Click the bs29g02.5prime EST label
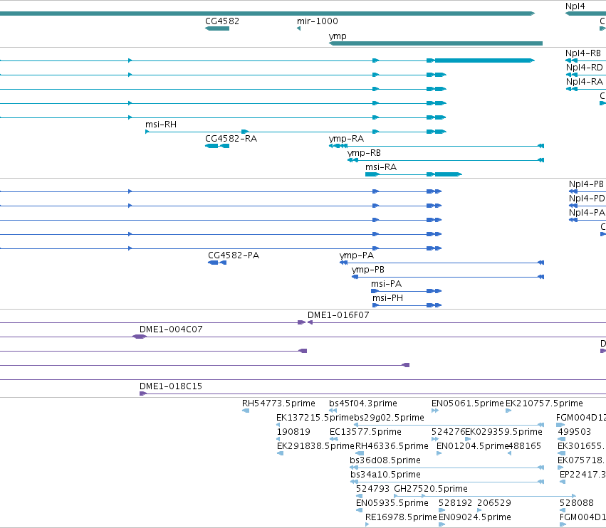Screen dimensions: 606x528 point(390,418)
